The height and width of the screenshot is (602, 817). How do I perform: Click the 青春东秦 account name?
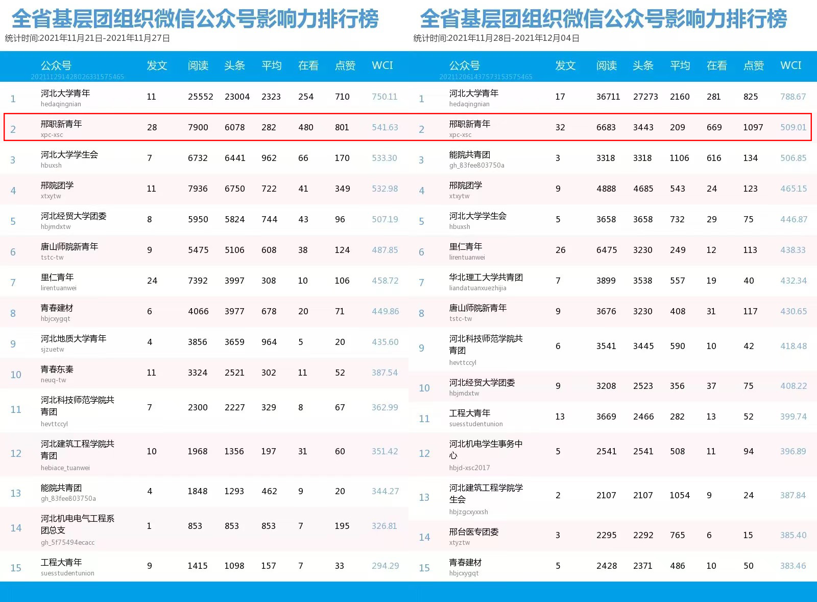point(57,369)
